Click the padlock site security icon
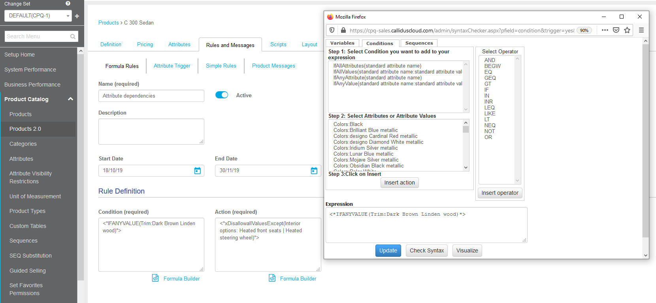The height and width of the screenshot is (303, 656). tap(343, 30)
